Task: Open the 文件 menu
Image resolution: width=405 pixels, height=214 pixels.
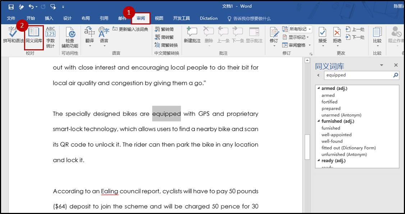Action: 11,18
